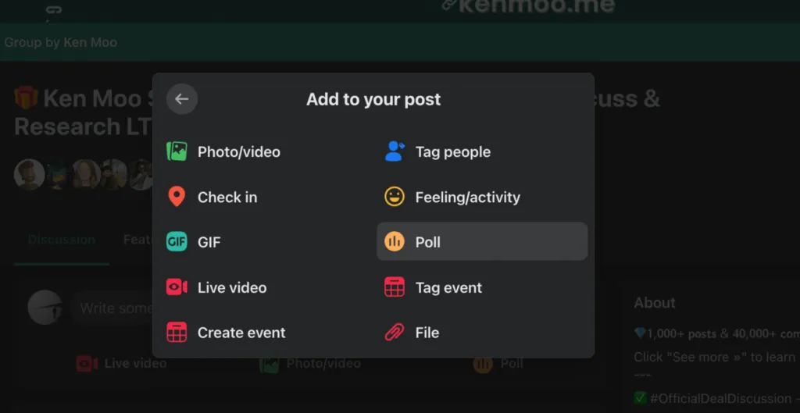Select the Photo/video picture icon
Screen dimensions: 800x413
click(x=177, y=151)
